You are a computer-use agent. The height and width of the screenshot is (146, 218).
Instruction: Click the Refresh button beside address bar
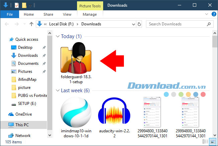pos(139,24)
